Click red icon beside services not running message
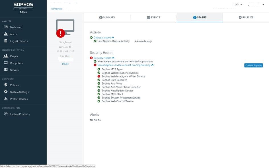 95,65
